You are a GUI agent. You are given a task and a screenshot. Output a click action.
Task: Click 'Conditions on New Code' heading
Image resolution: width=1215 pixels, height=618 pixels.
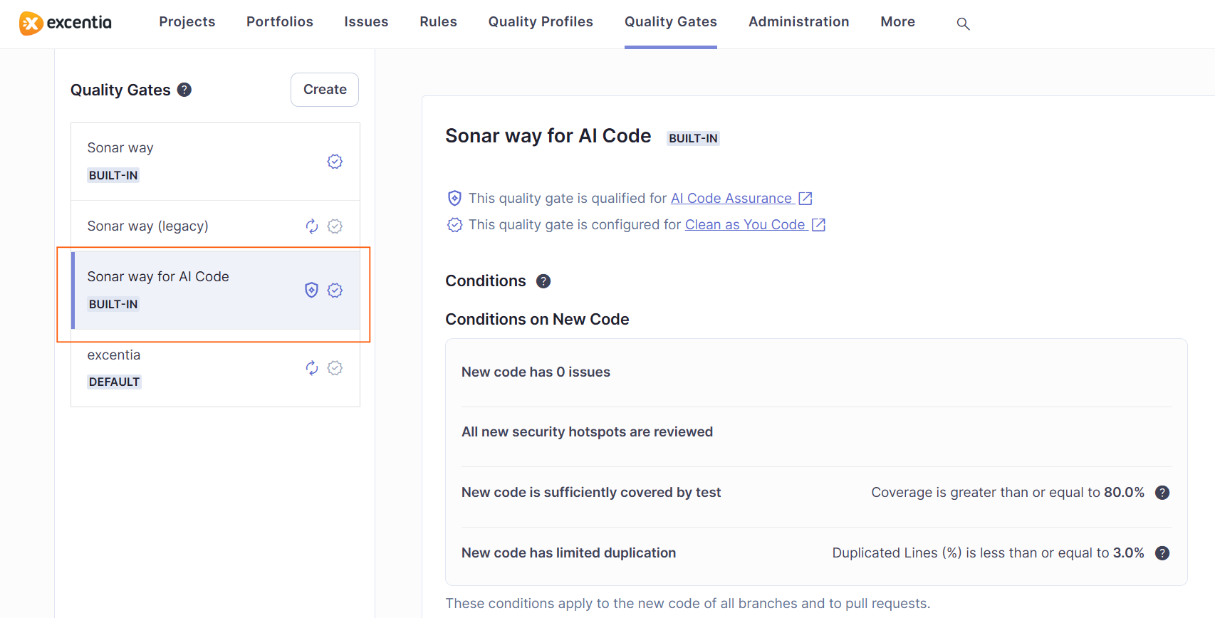(537, 320)
